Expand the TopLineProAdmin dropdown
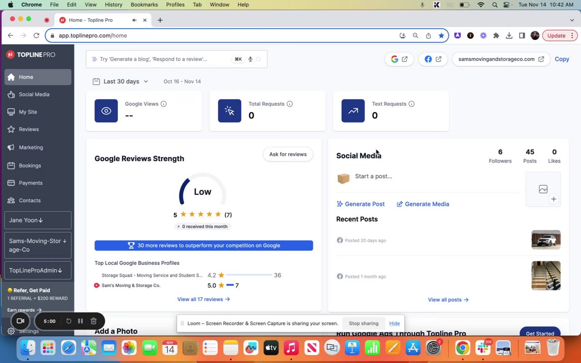The width and height of the screenshot is (581, 363). pyautogui.click(x=38, y=270)
